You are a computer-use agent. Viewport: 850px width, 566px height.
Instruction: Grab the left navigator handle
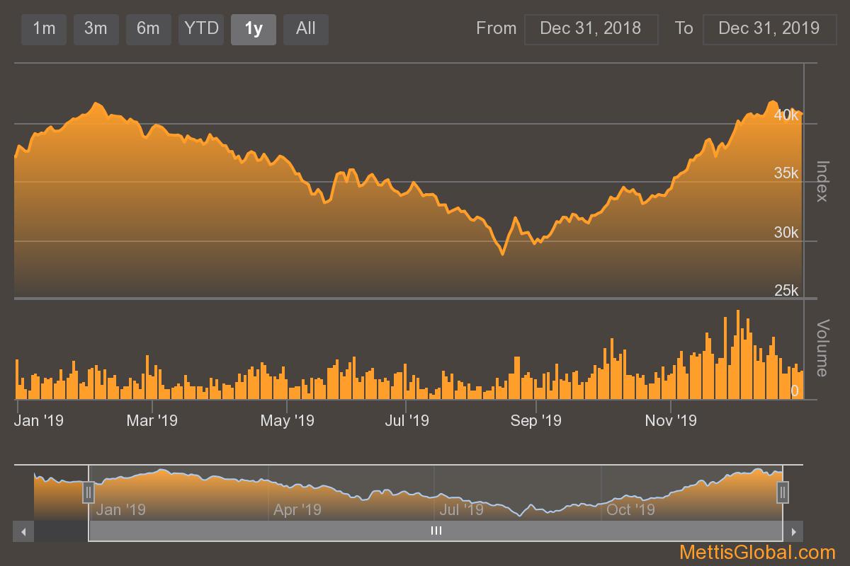pyautogui.click(x=89, y=492)
